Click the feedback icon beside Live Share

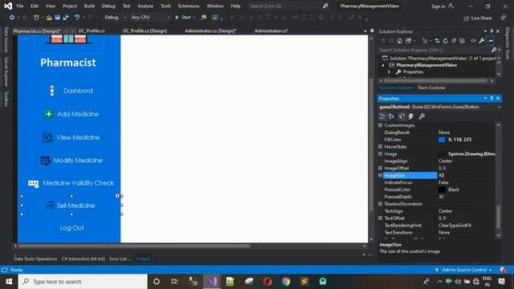[x=504, y=18]
